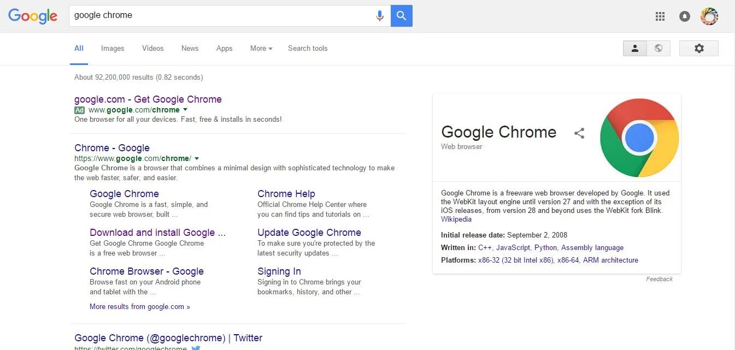Open the Chrome Help result link

286,194
